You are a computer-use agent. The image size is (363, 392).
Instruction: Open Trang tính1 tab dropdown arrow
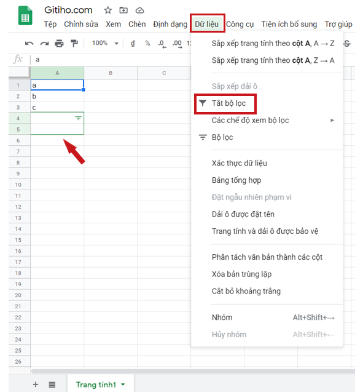(x=123, y=385)
